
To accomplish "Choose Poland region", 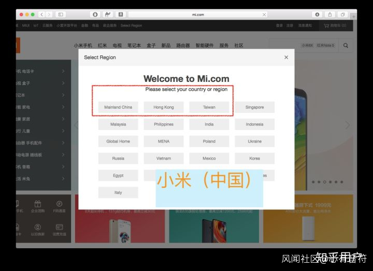I will (209, 141).
